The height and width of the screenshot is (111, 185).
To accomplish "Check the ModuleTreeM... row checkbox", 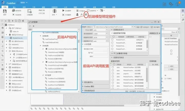I will pos(112,43).
